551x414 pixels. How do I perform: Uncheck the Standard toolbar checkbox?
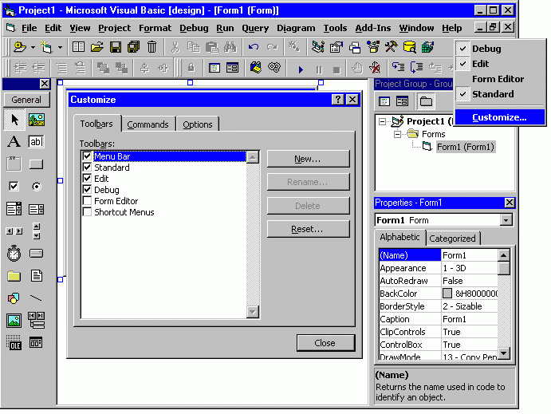point(87,167)
